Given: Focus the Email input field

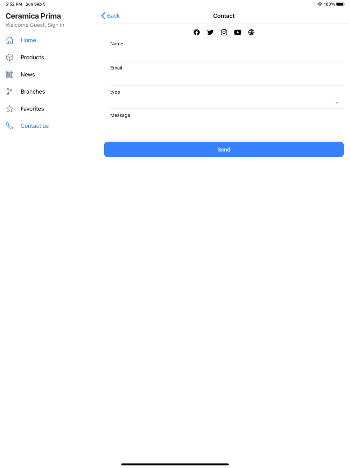Looking at the screenshot, I should point(227,79).
